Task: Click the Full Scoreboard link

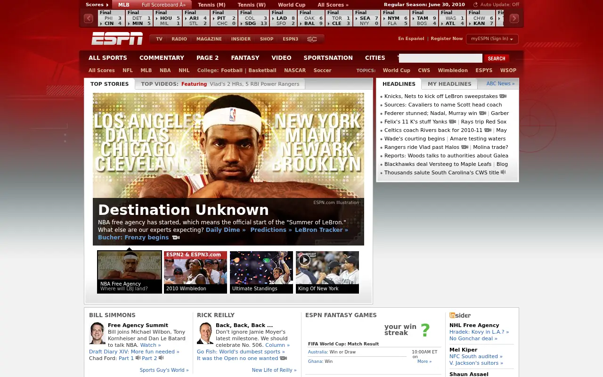Action: (x=164, y=5)
